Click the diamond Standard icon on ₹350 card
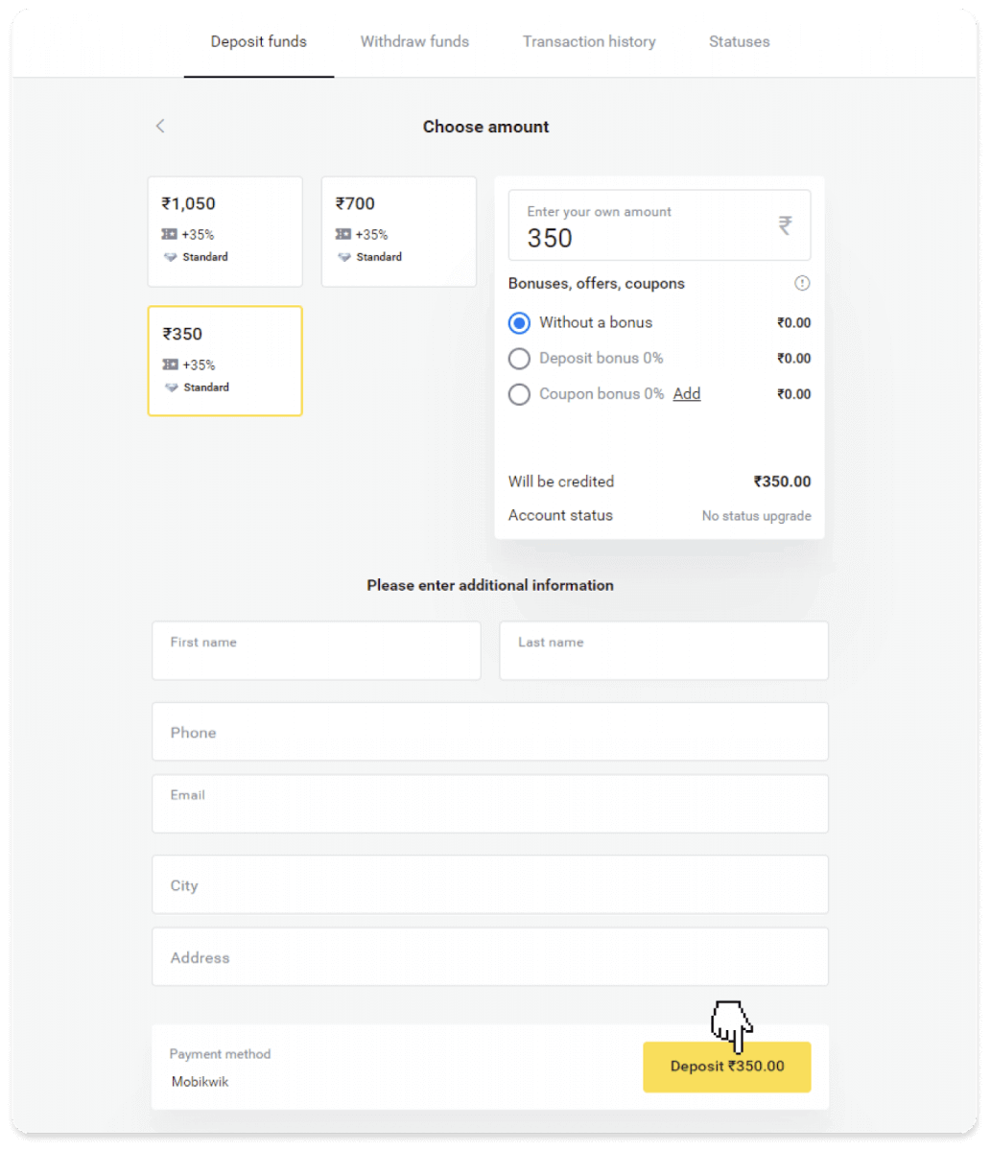991x1151 pixels. click(171, 388)
